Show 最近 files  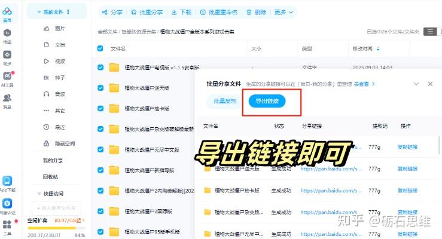click(54, 127)
